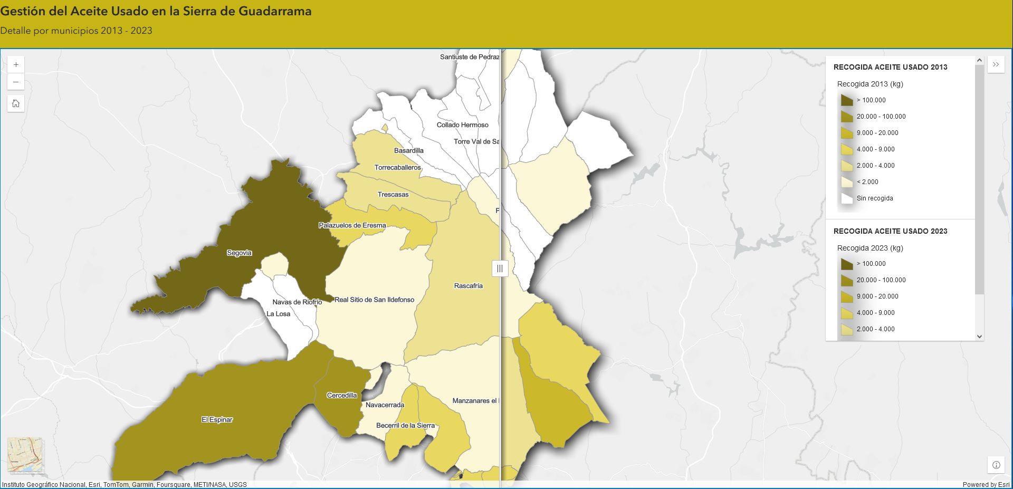Click the swipe divider handle

pos(500,268)
